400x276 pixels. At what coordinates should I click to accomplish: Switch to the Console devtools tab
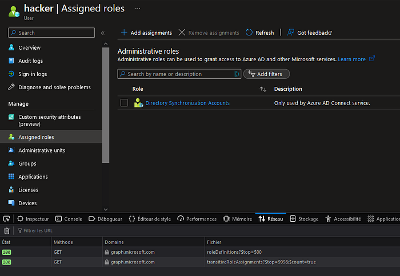[x=69, y=219]
